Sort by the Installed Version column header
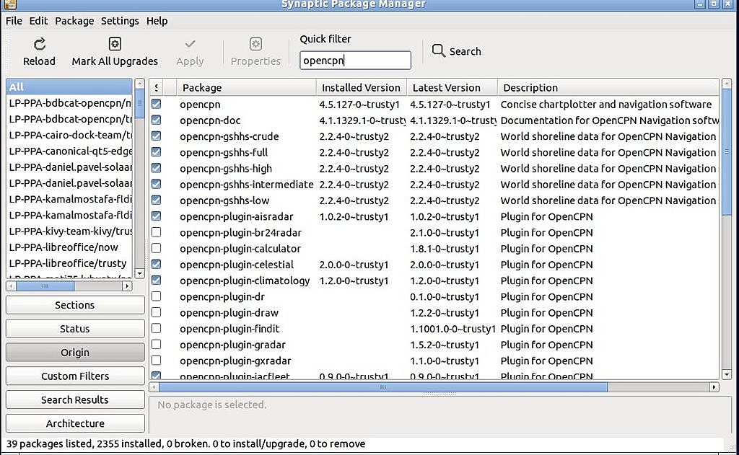This screenshot has height=455, width=739. coord(362,87)
